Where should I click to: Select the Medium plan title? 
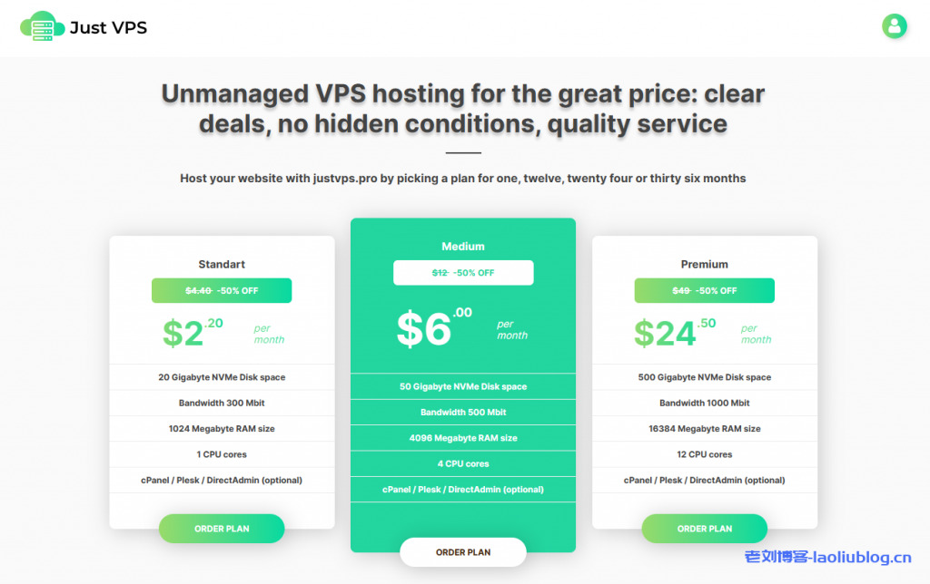[x=463, y=247]
